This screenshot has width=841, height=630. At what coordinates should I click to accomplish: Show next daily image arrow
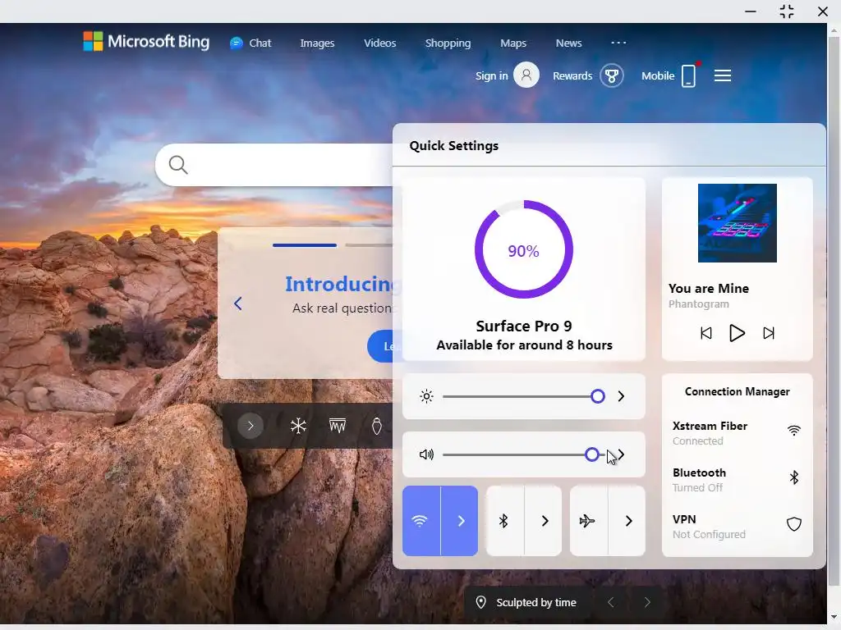647,603
